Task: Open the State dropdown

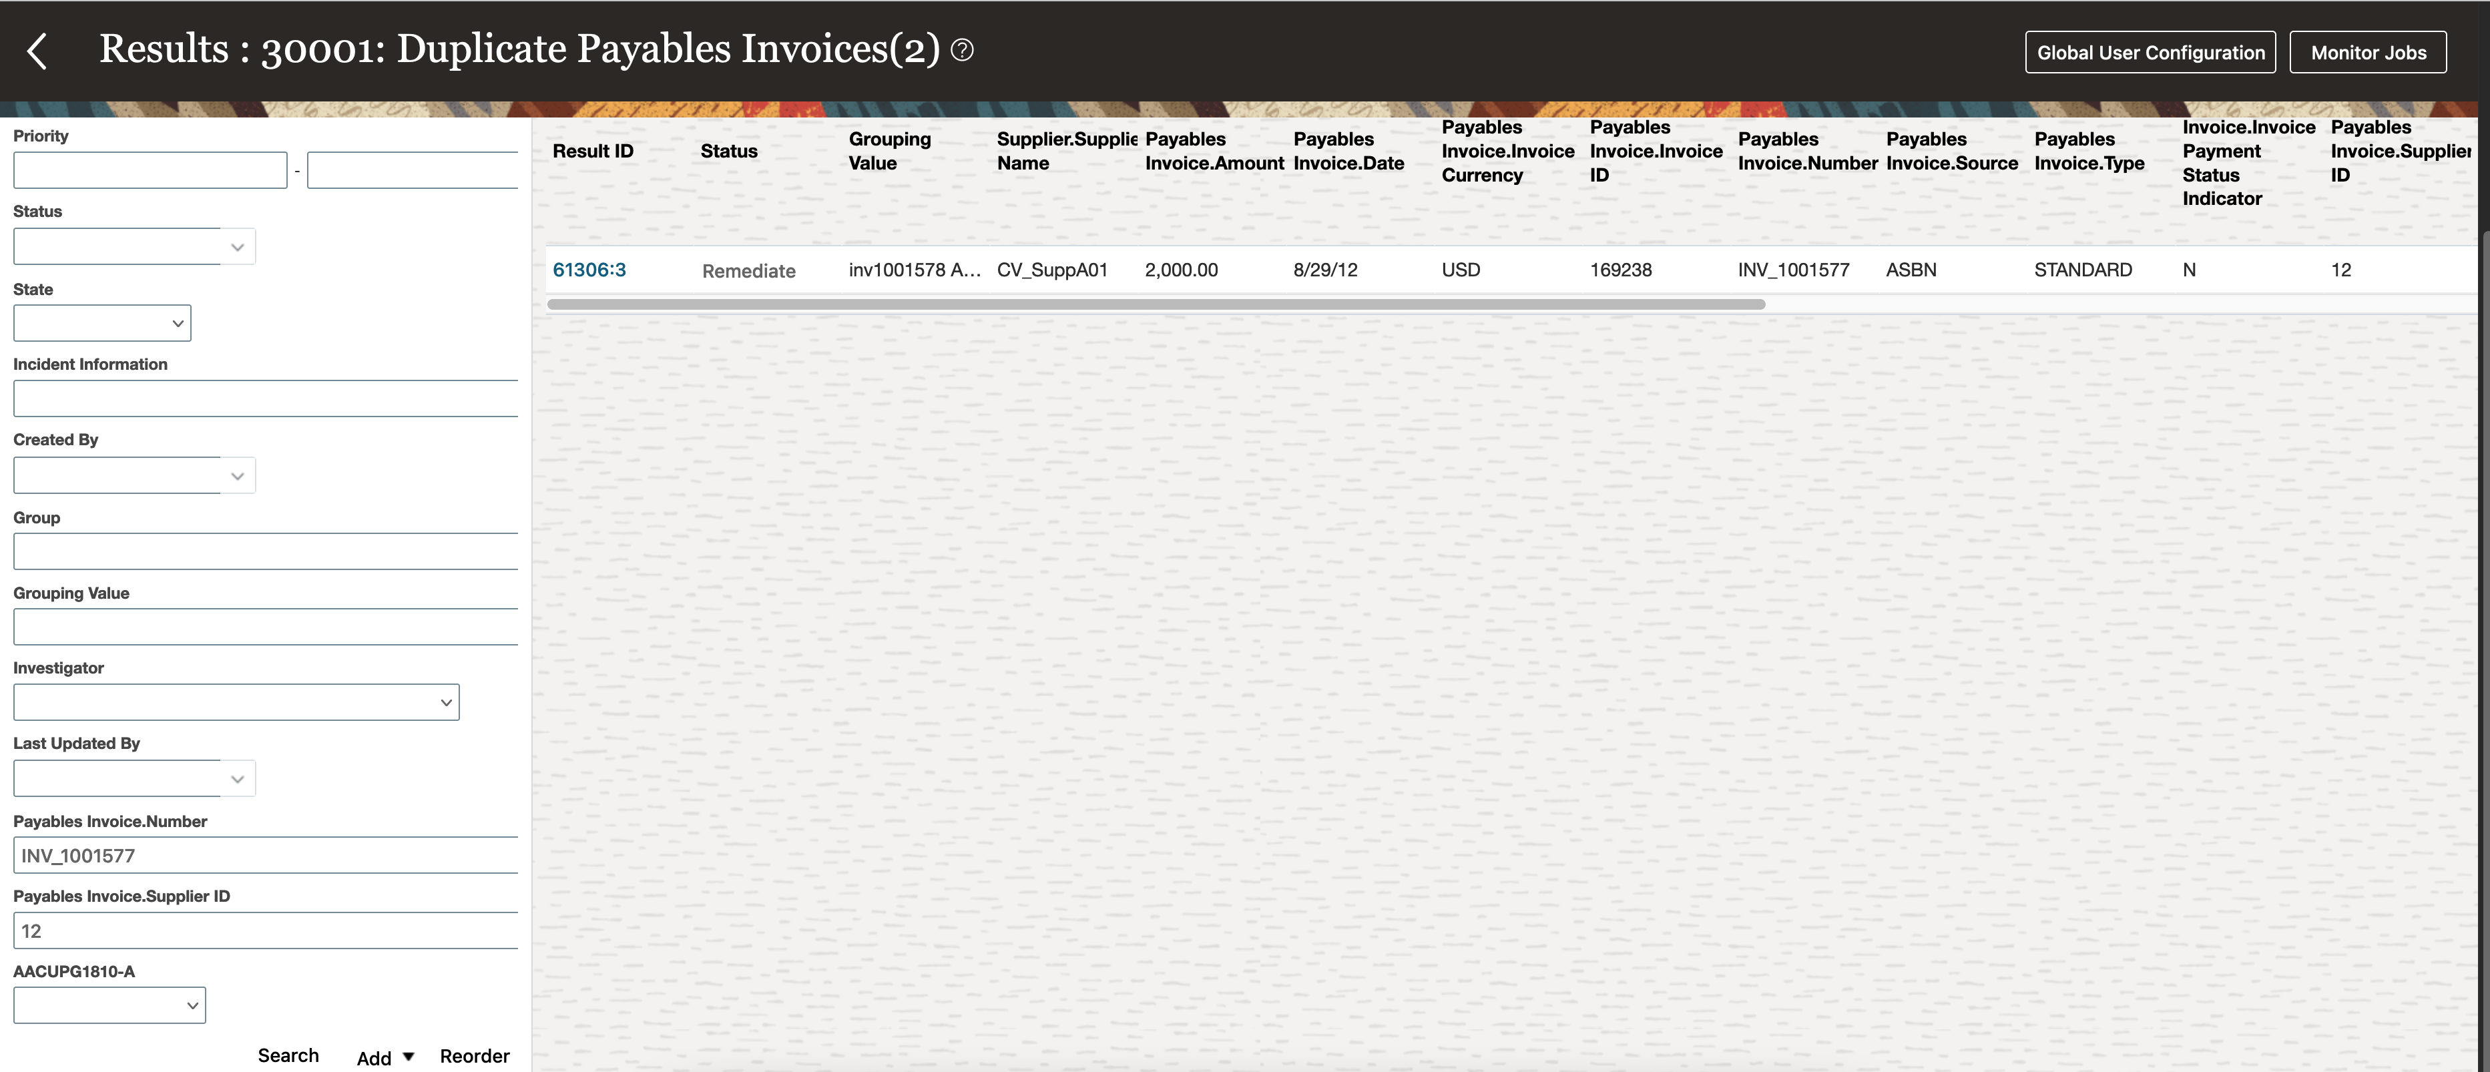Action: (x=178, y=324)
